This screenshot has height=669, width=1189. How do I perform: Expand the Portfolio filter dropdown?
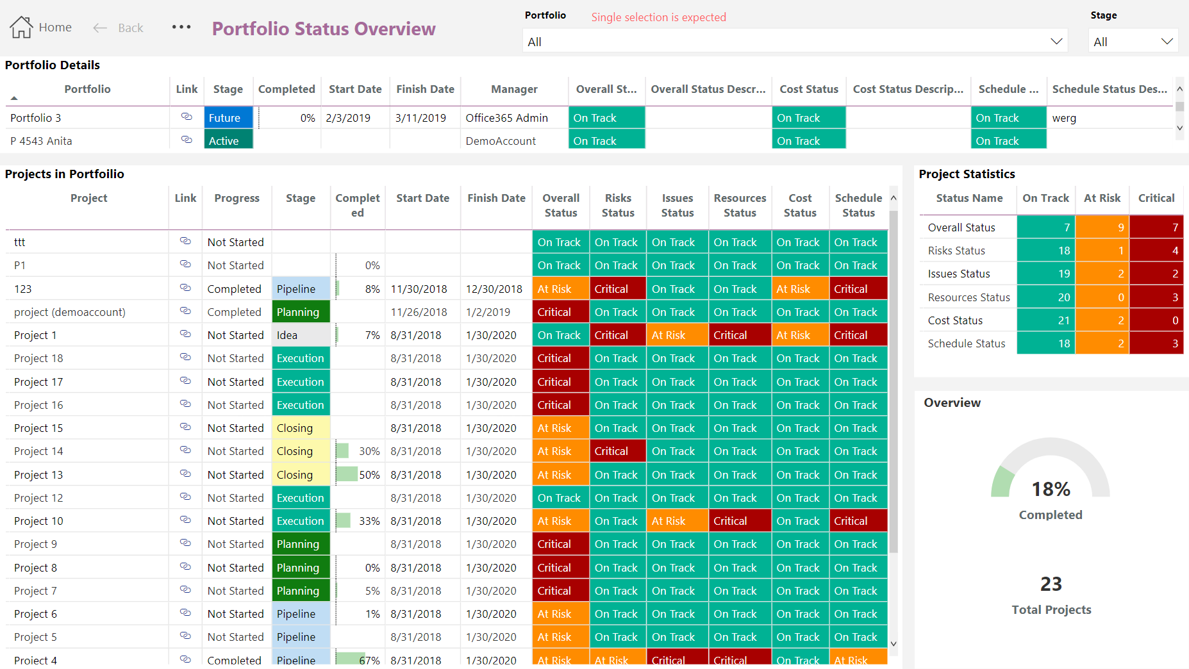tap(1056, 42)
